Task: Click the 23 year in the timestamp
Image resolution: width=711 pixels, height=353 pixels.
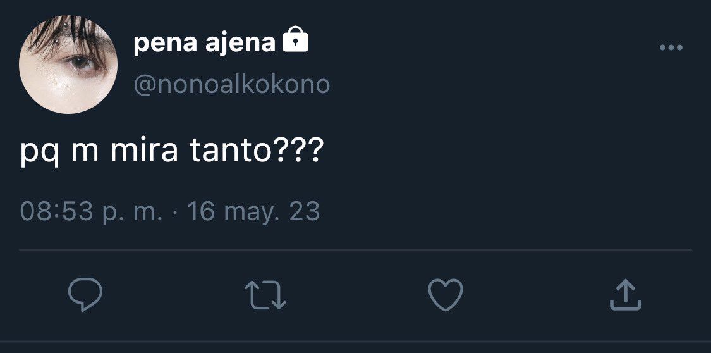Action: [x=304, y=212]
